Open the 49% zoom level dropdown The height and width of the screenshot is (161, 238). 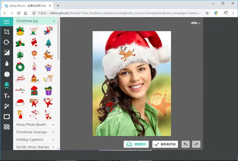[195, 23]
